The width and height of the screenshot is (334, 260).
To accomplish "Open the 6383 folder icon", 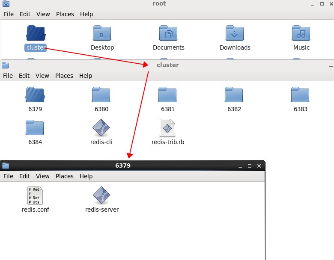I will coord(300,95).
